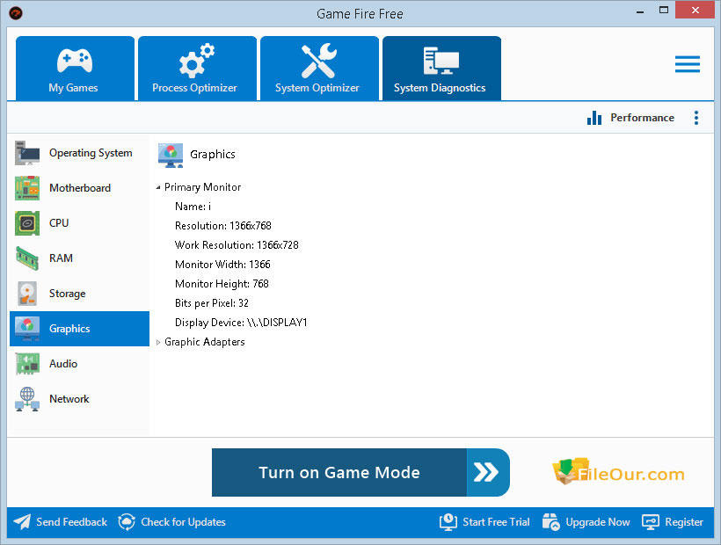721x545 pixels.
Task: Open Audio diagnostics
Action: point(79,364)
